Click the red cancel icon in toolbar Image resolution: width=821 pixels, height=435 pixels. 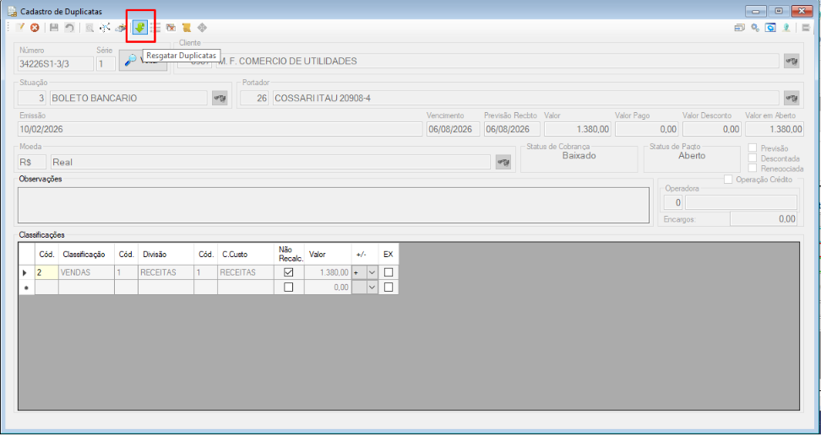pyautogui.click(x=35, y=28)
